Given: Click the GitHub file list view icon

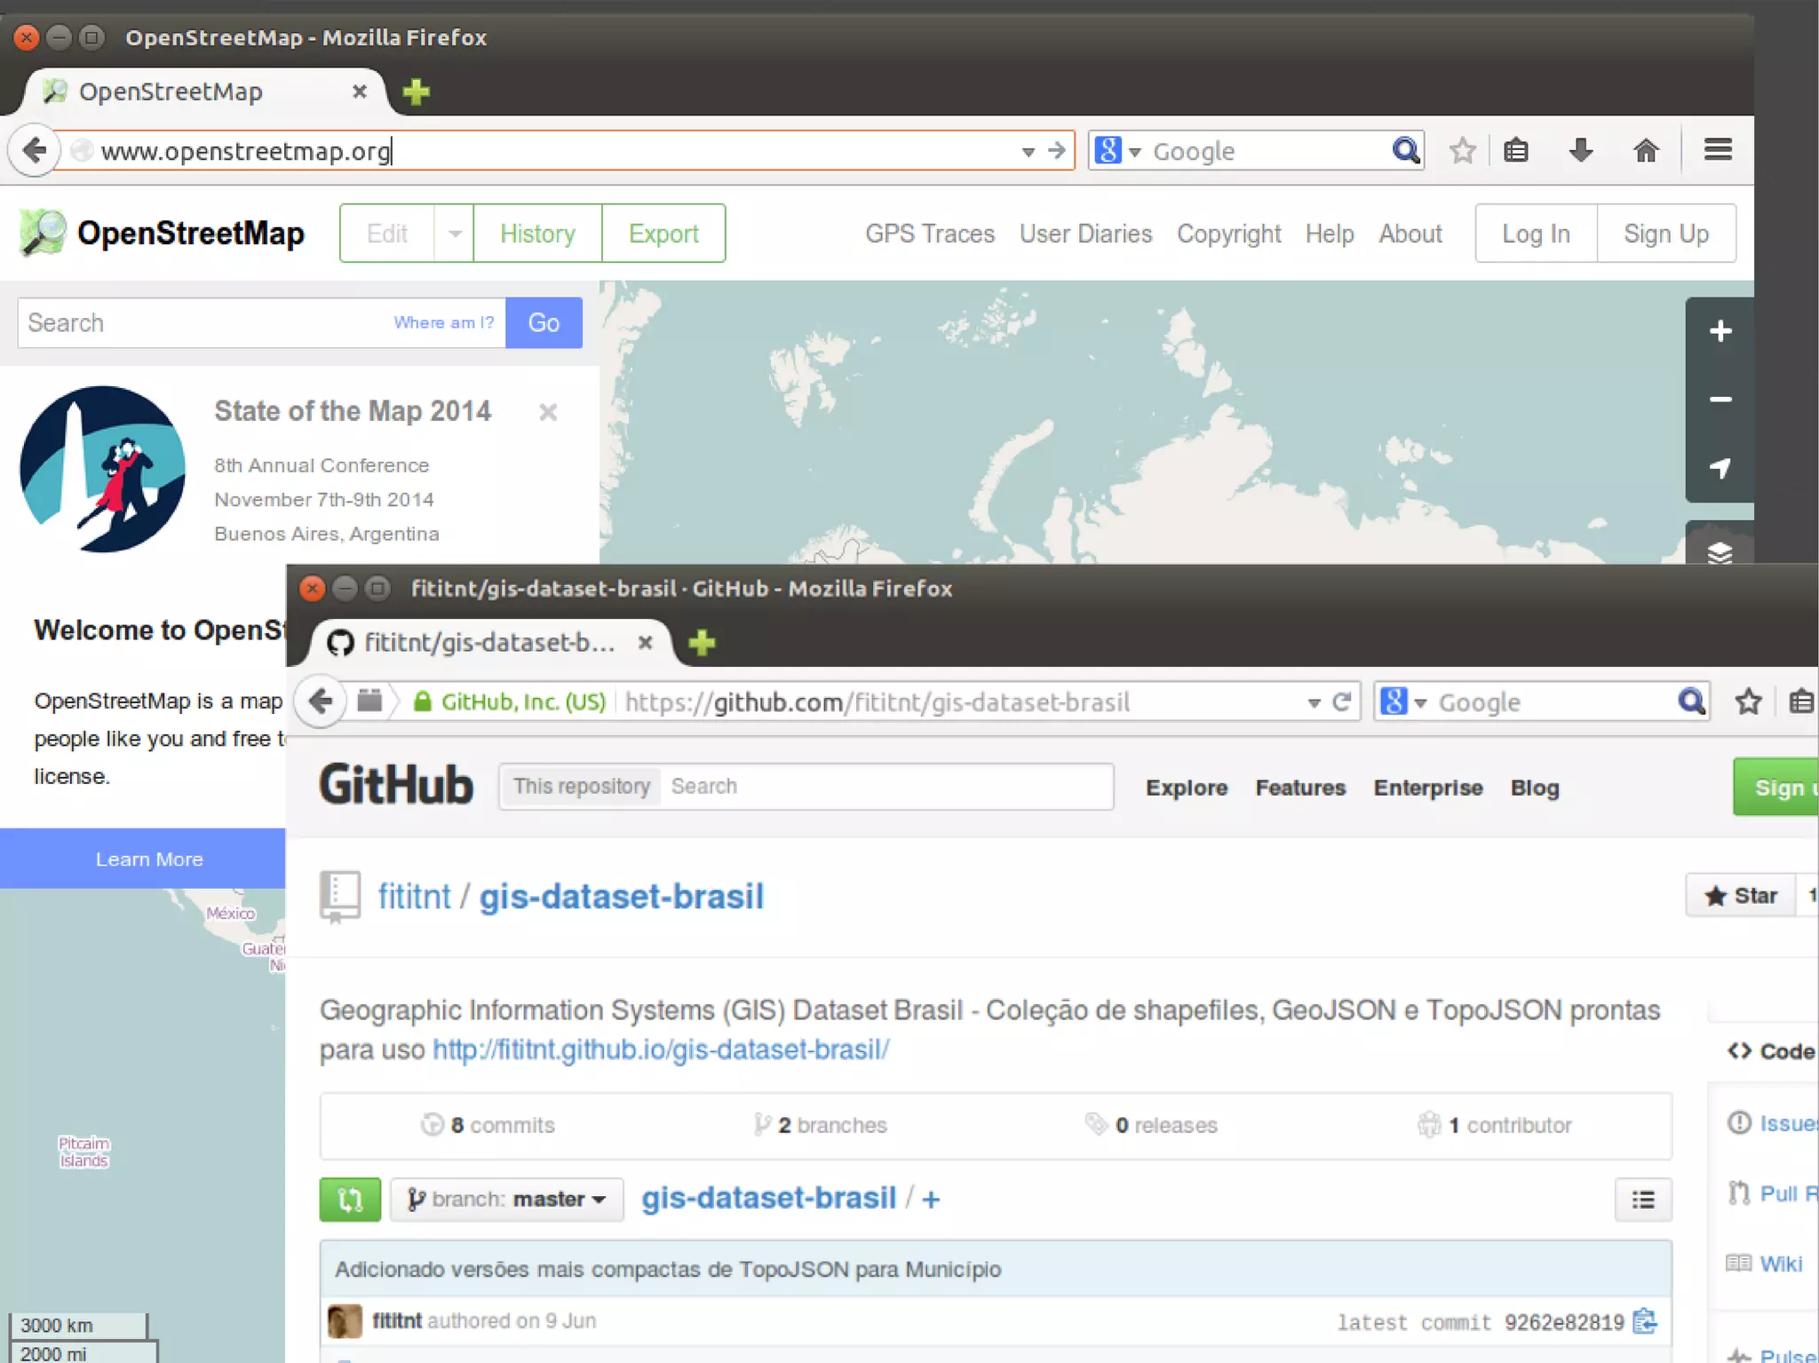Looking at the screenshot, I should (1642, 1200).
